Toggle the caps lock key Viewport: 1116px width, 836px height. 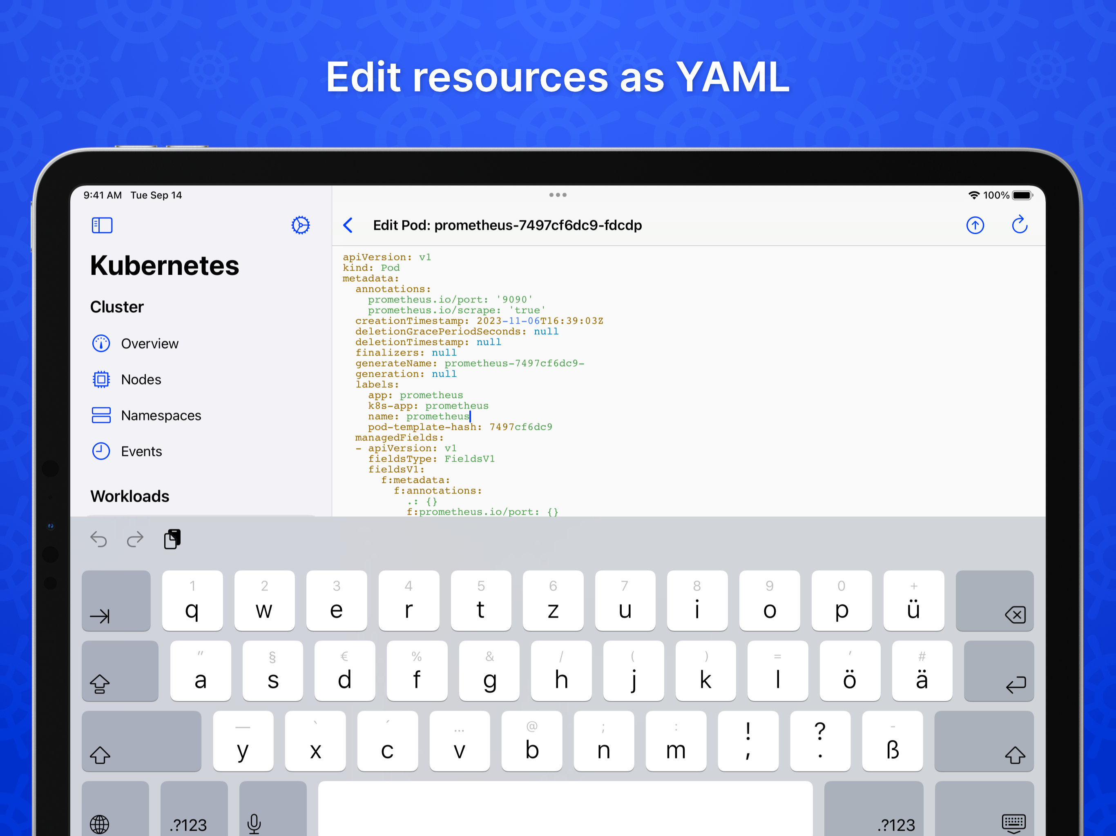[120, 671]
